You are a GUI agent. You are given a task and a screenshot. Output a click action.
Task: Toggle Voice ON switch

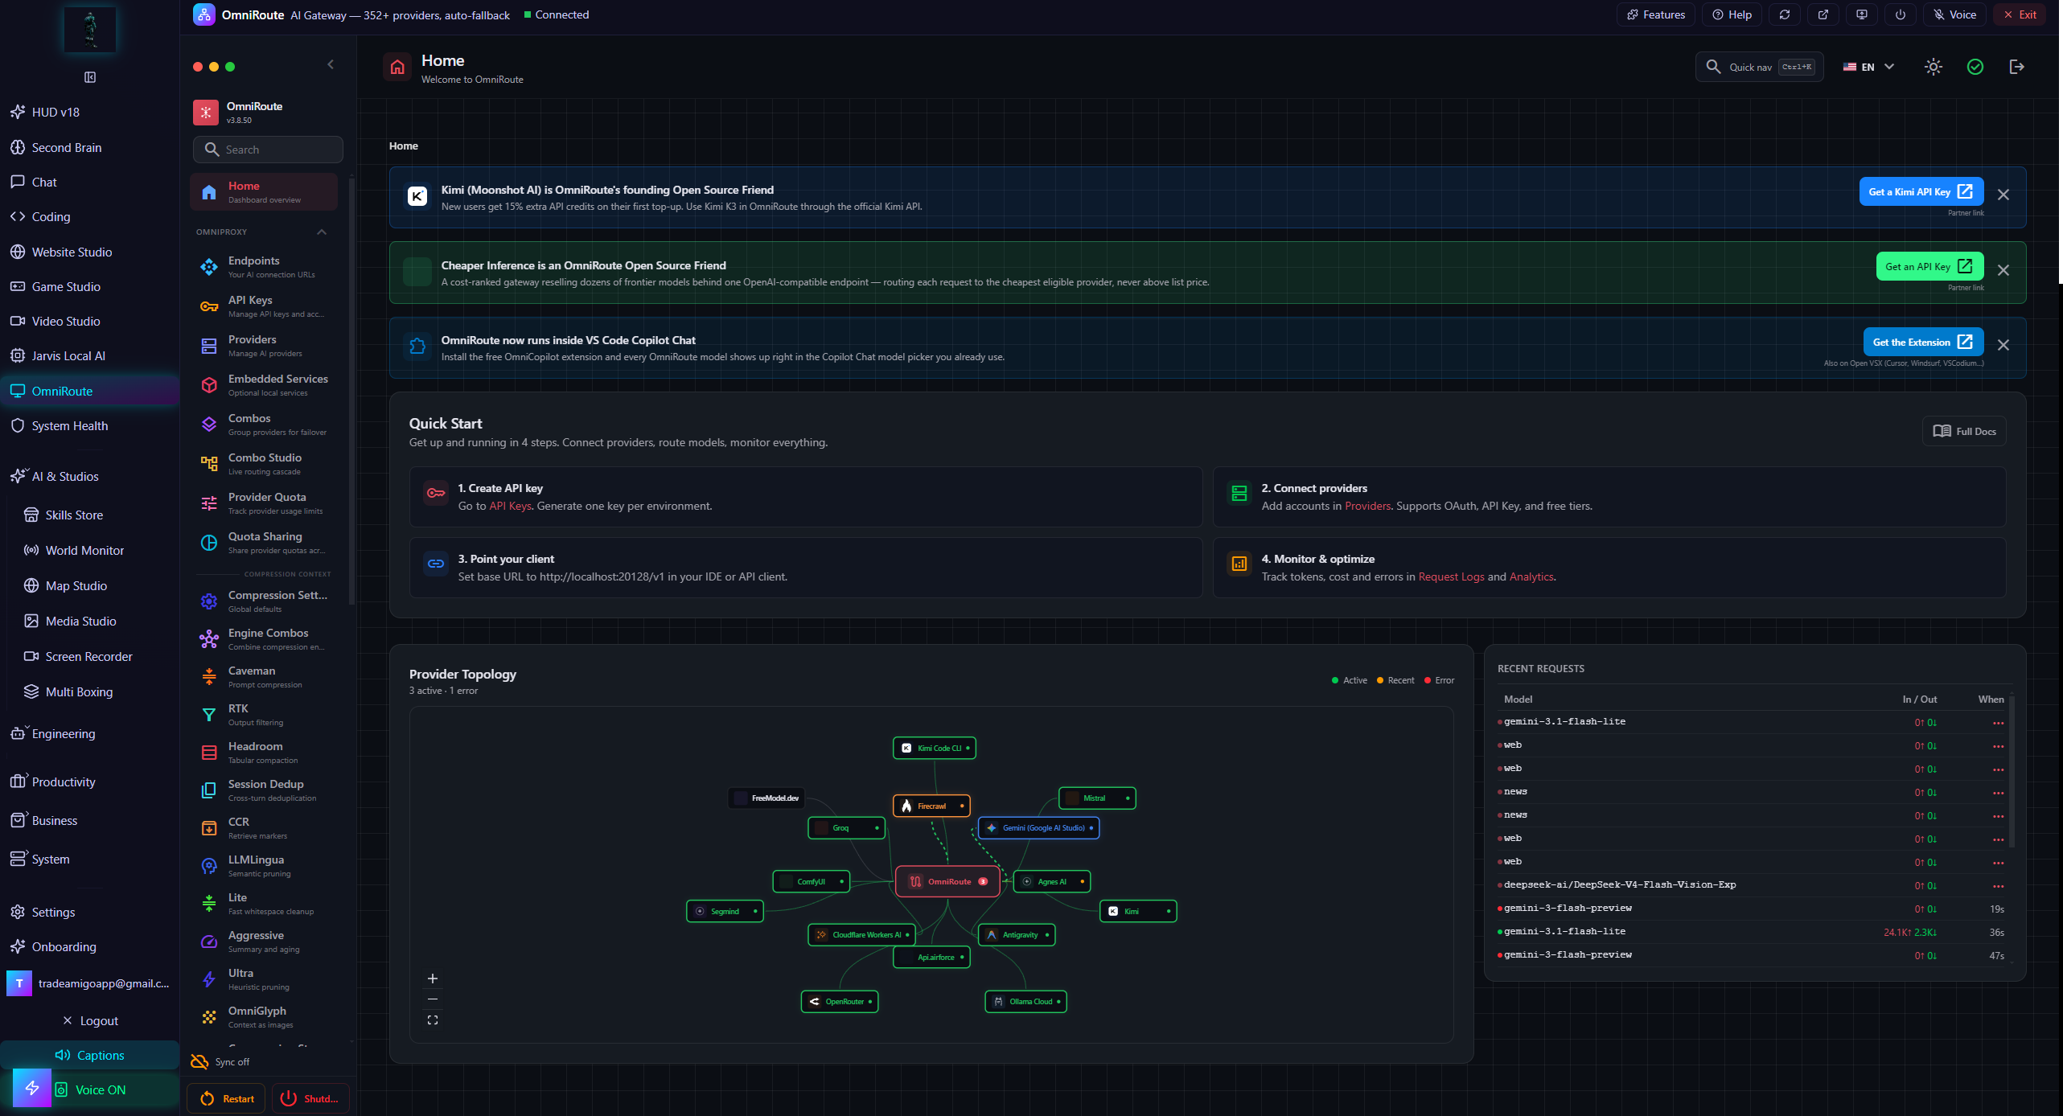[x=90, y=1089]
